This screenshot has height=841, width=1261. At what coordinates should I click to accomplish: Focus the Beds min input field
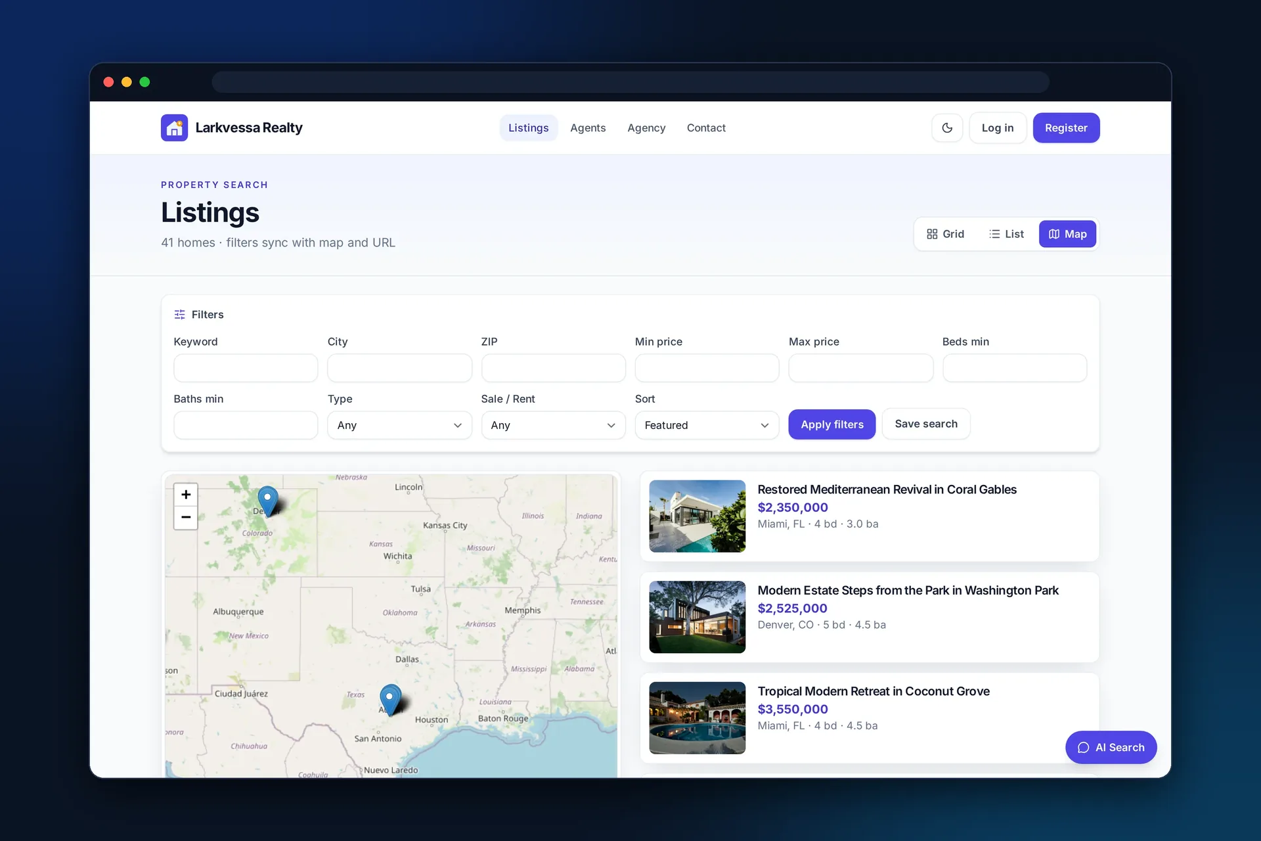coord(1014,368)
